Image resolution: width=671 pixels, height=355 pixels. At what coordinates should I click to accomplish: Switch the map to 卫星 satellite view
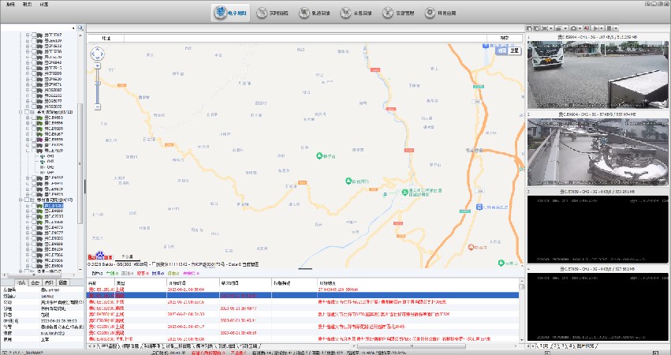click(x=515, y=50)
